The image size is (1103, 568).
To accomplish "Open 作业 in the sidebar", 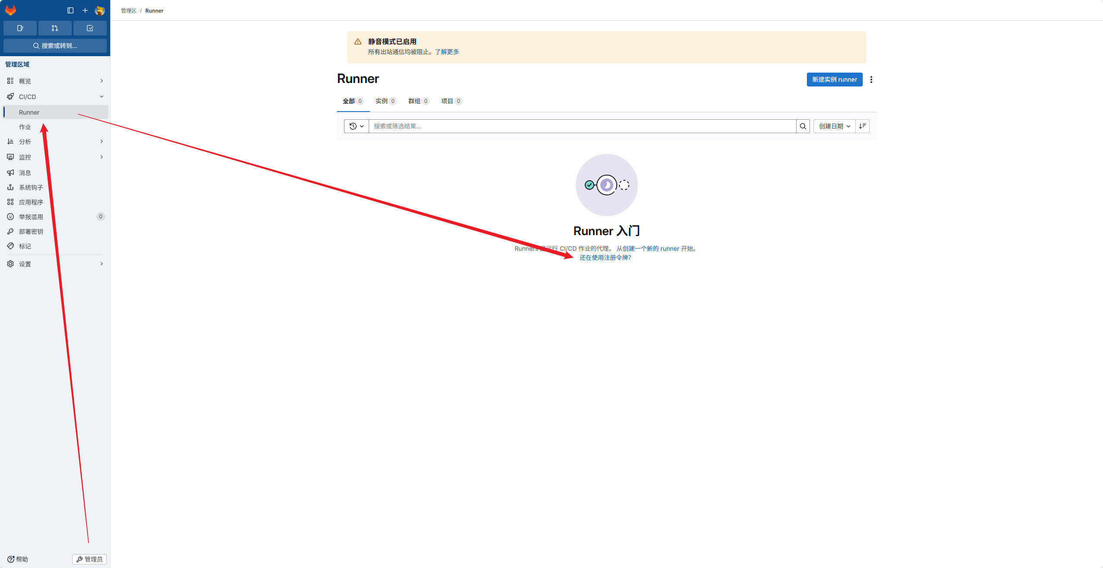I will coord(25,127).
